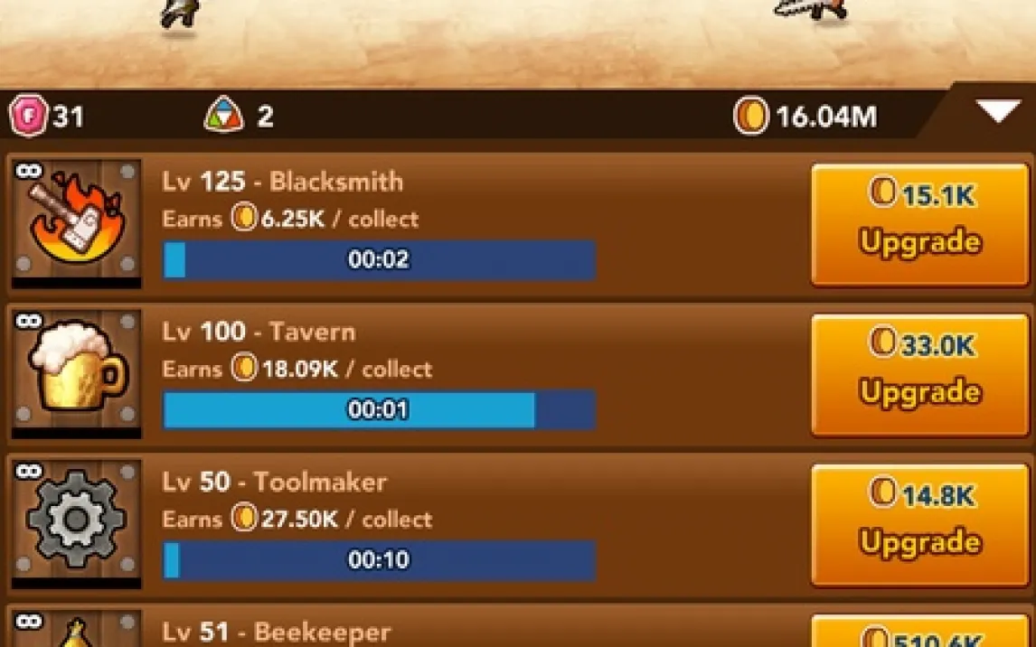Tap the infinity badge on Toolmaker
1036x647 pixels.
point(28,472)
